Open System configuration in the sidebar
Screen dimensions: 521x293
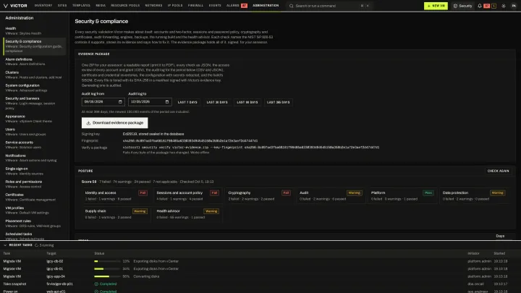[34, 88]
